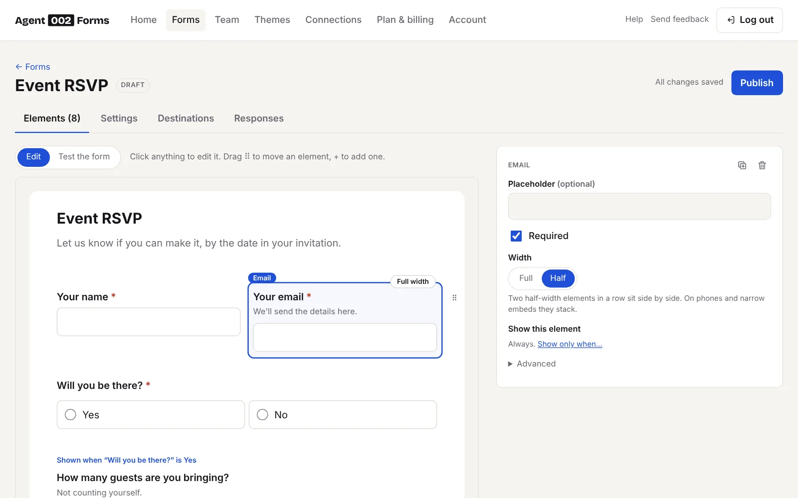The image size is (798, 498).
Task: Click the form description starting 'Let us know'
Action: click(x=199, y=244)
